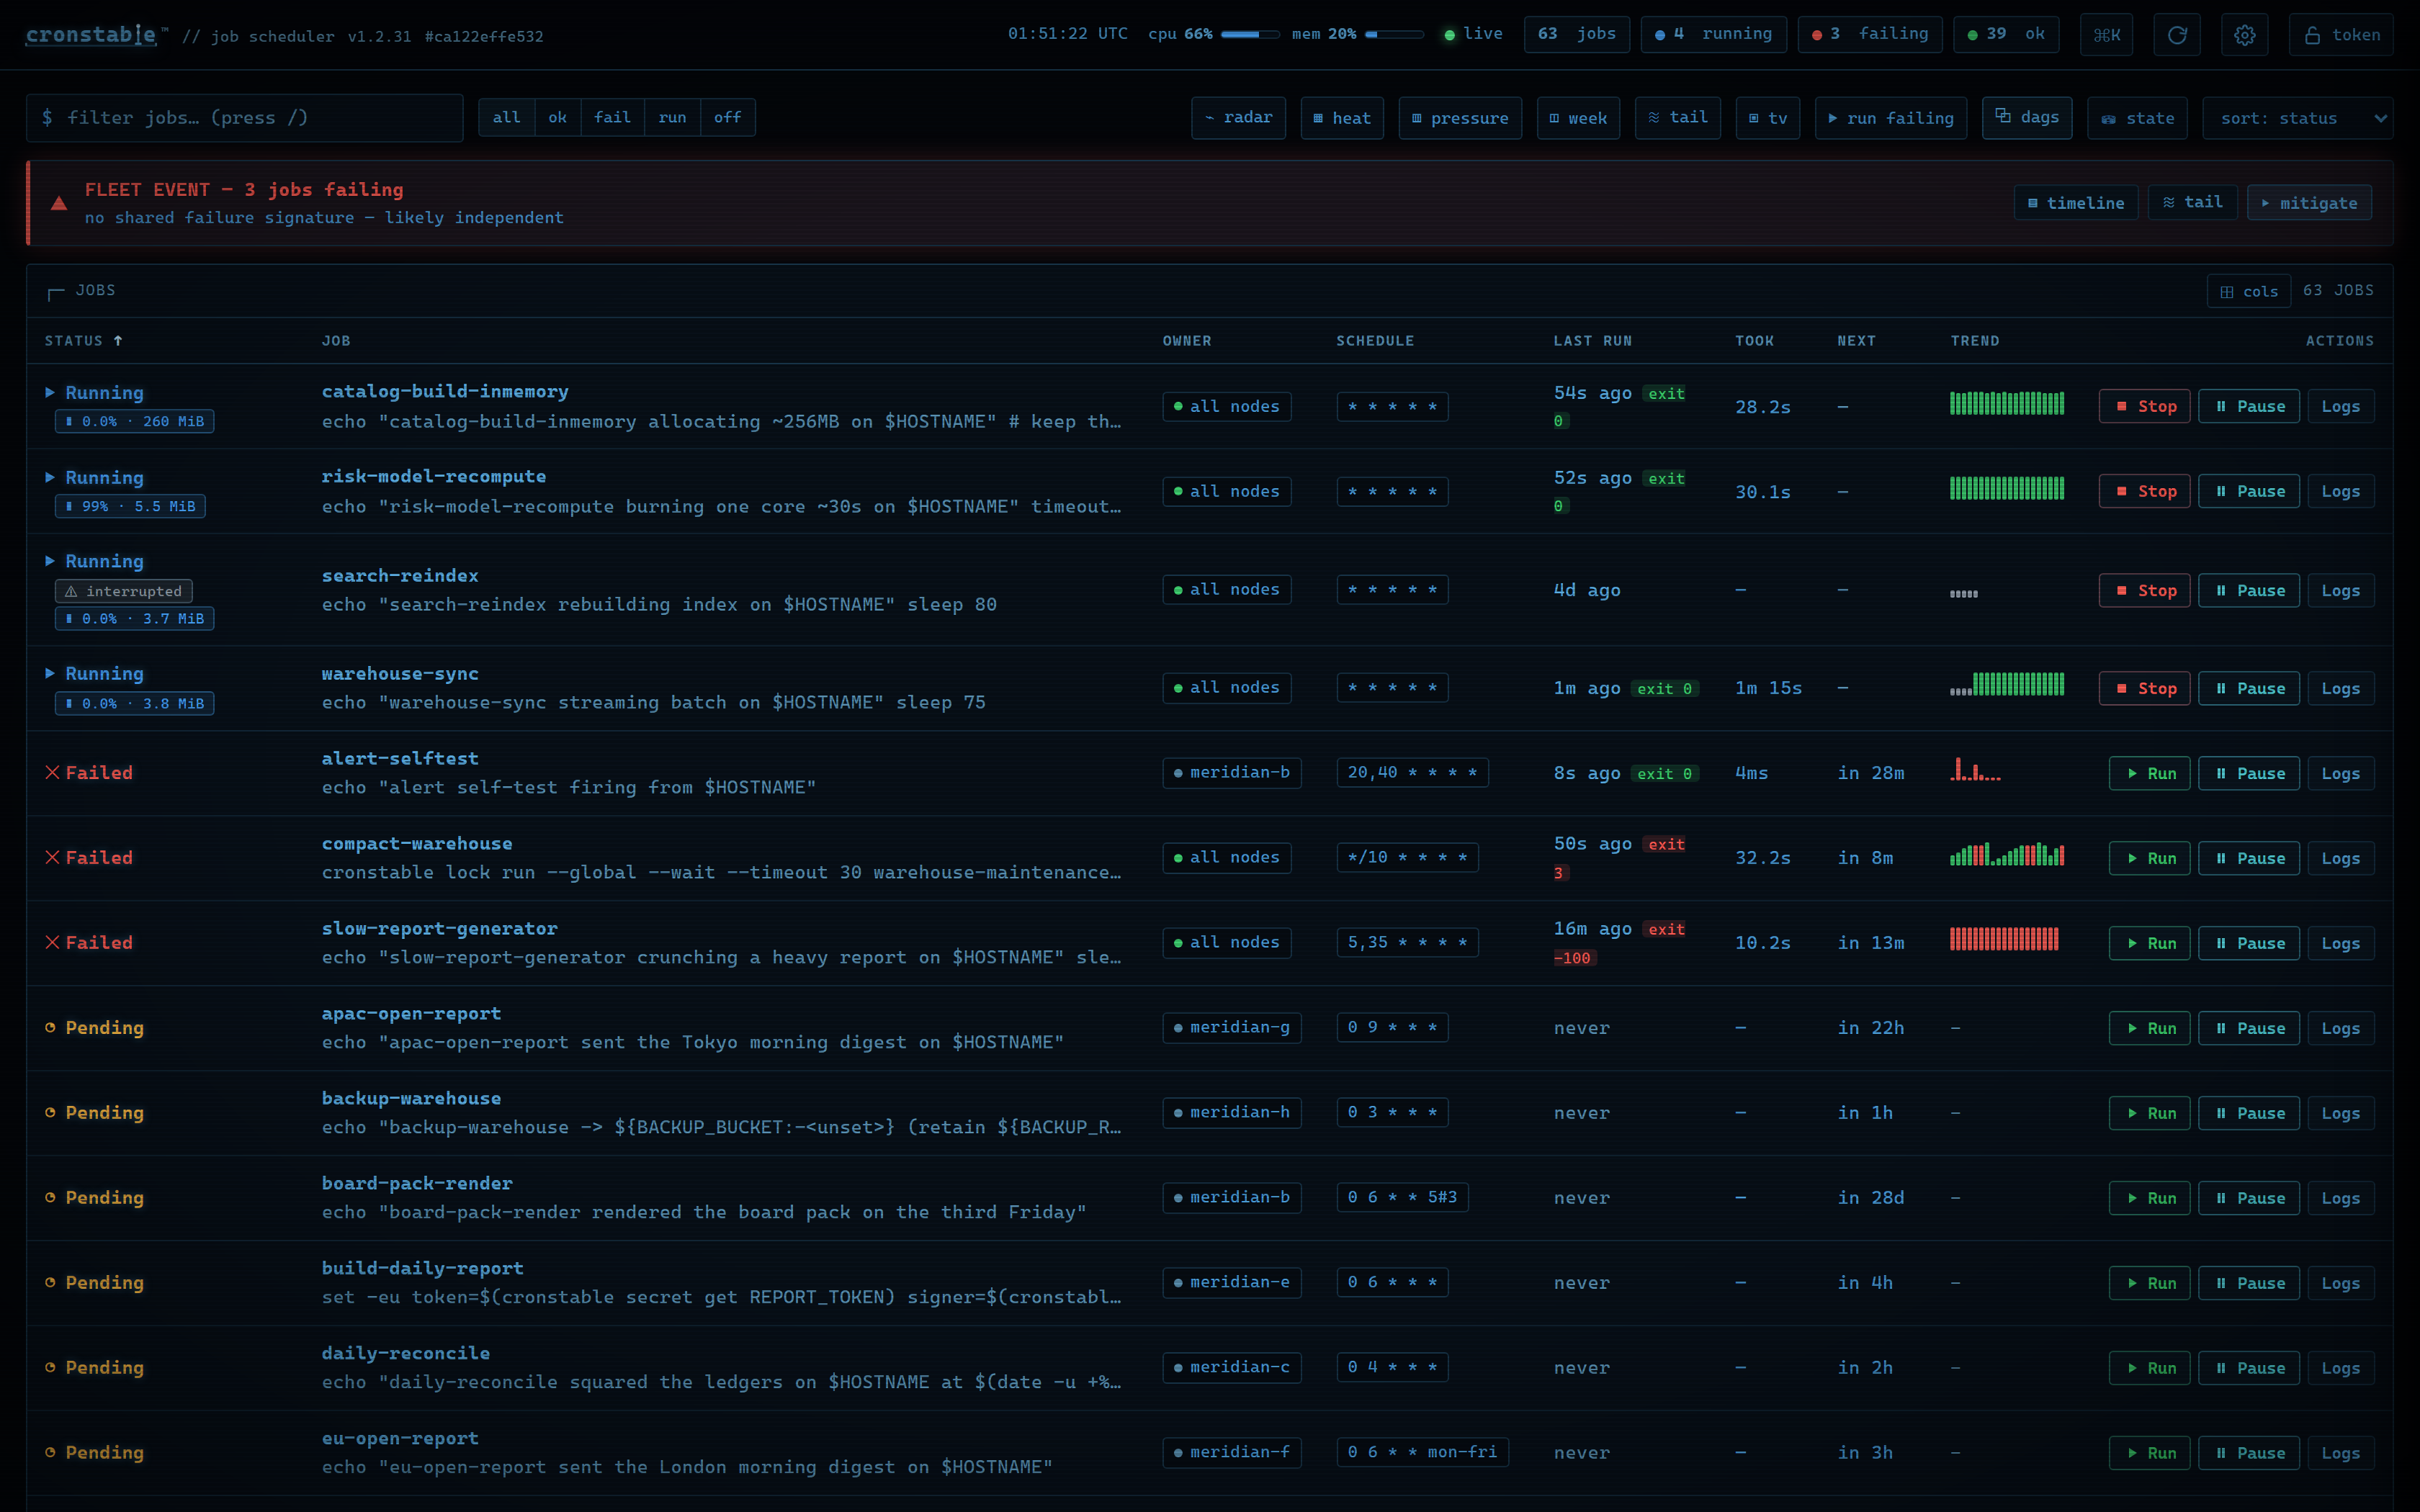
Task: Open the cols column chooser
Action: tap(2249, 292)
